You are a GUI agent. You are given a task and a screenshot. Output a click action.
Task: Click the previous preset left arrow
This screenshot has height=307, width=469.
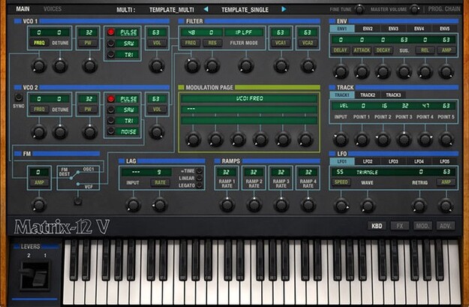coord(206,9)
